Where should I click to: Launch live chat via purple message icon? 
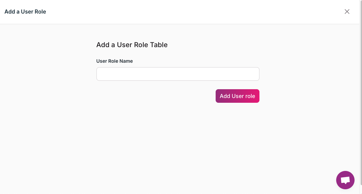[345, 180]
